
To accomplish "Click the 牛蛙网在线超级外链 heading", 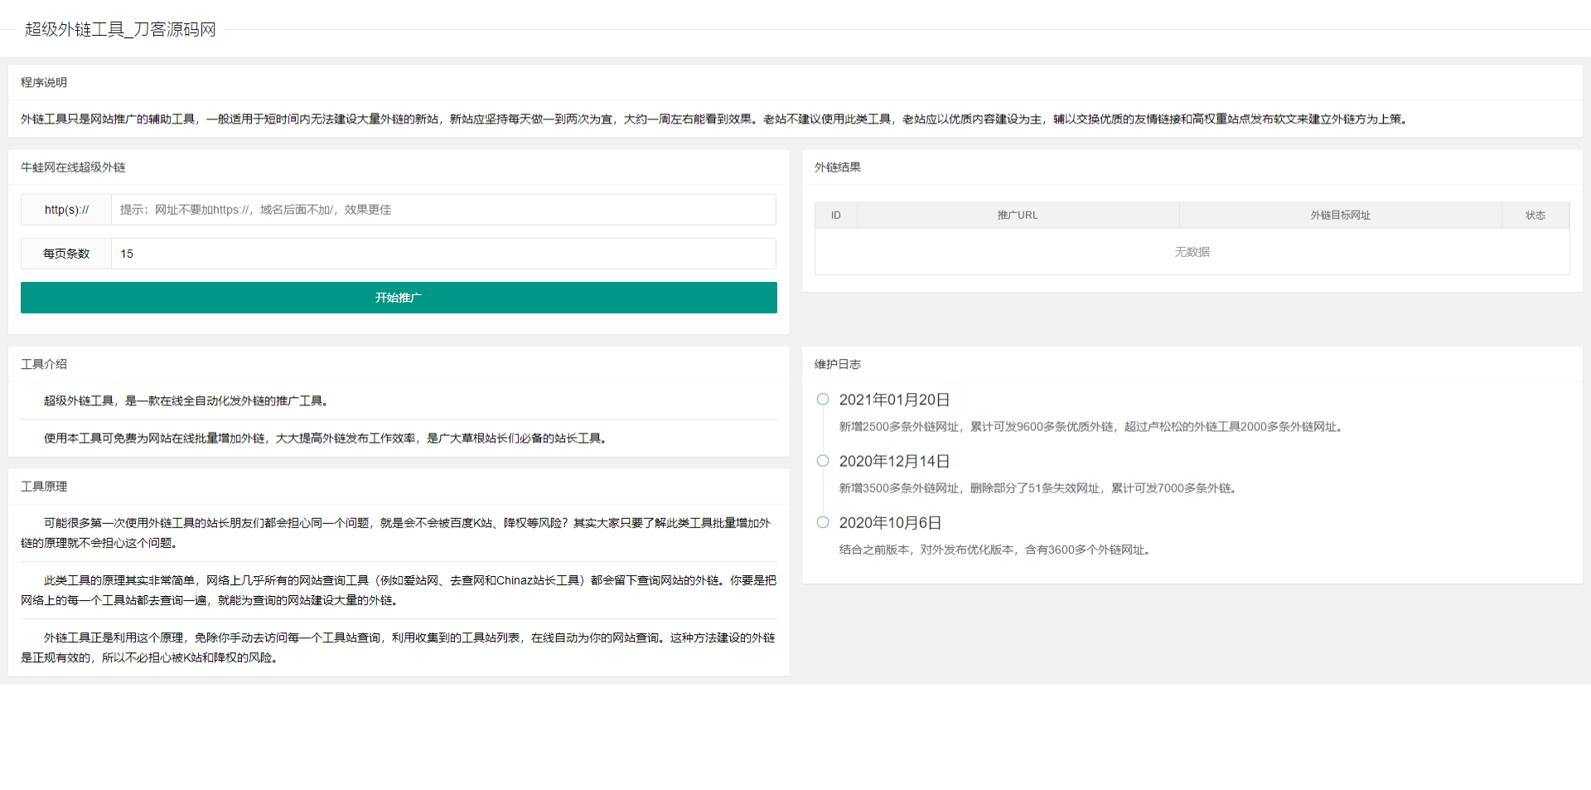I will (x=74, y=167).
